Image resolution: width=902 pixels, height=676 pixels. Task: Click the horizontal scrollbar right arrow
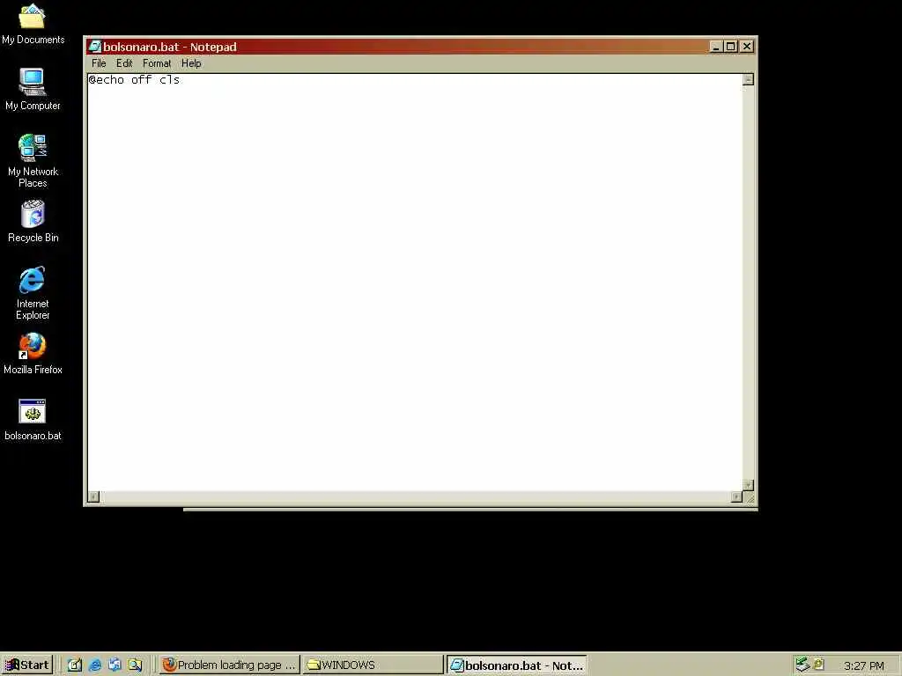click(736, 496)
